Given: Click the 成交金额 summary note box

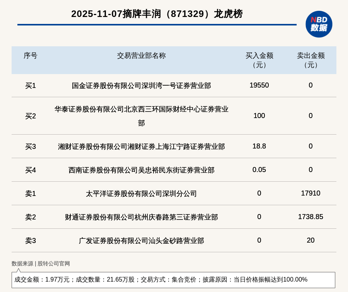Looking at the screenshot, I should pyautogui.click(x=173, y=280).
